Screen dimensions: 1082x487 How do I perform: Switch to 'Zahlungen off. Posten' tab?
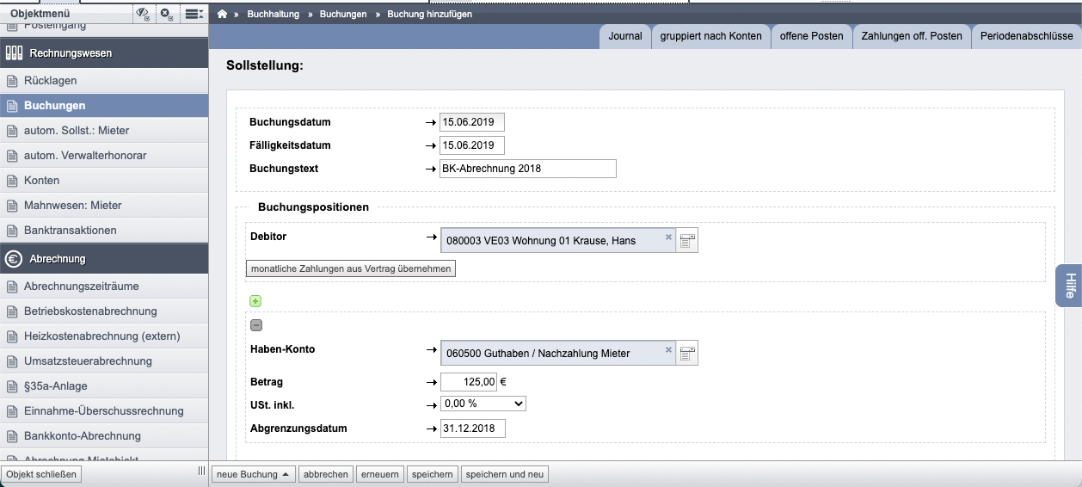[912, 36]
